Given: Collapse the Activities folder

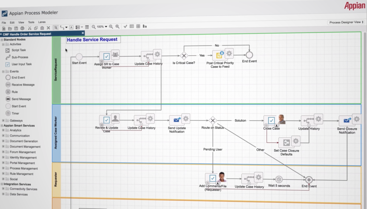Looking at the screenshot, I should [3, 44].
